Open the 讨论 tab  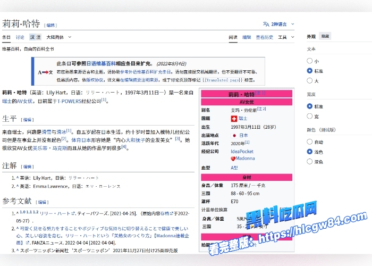pos(20,37)
